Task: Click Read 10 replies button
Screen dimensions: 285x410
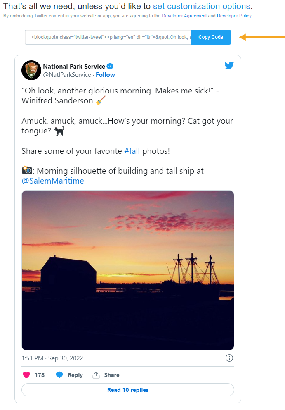Action: pyautogui.click(x=128, y=390)
